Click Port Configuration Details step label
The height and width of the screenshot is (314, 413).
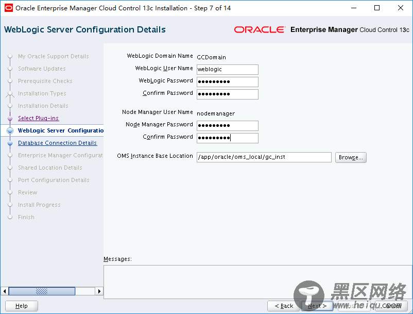pyautogui.click(x=54, y=180)
